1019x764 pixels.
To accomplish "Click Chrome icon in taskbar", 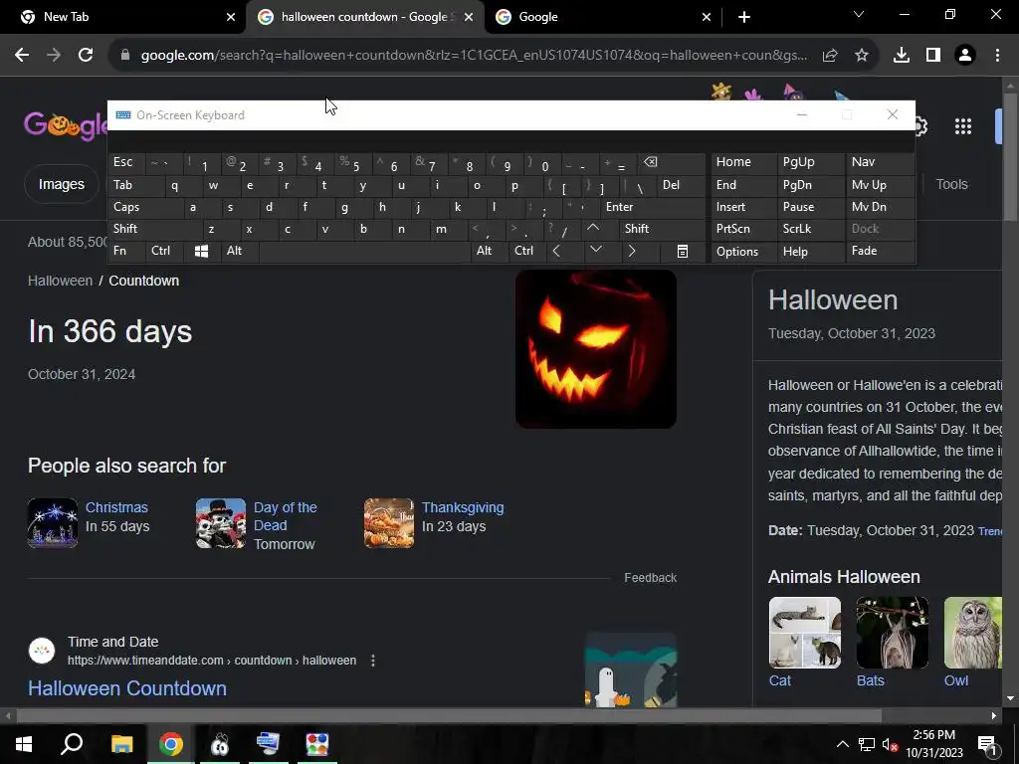I will pyautogui.click(x=171, y=744).
